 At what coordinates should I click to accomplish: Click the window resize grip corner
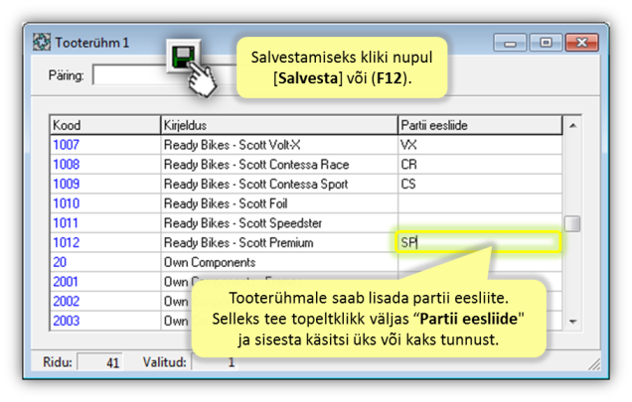(x=594, y=364)
